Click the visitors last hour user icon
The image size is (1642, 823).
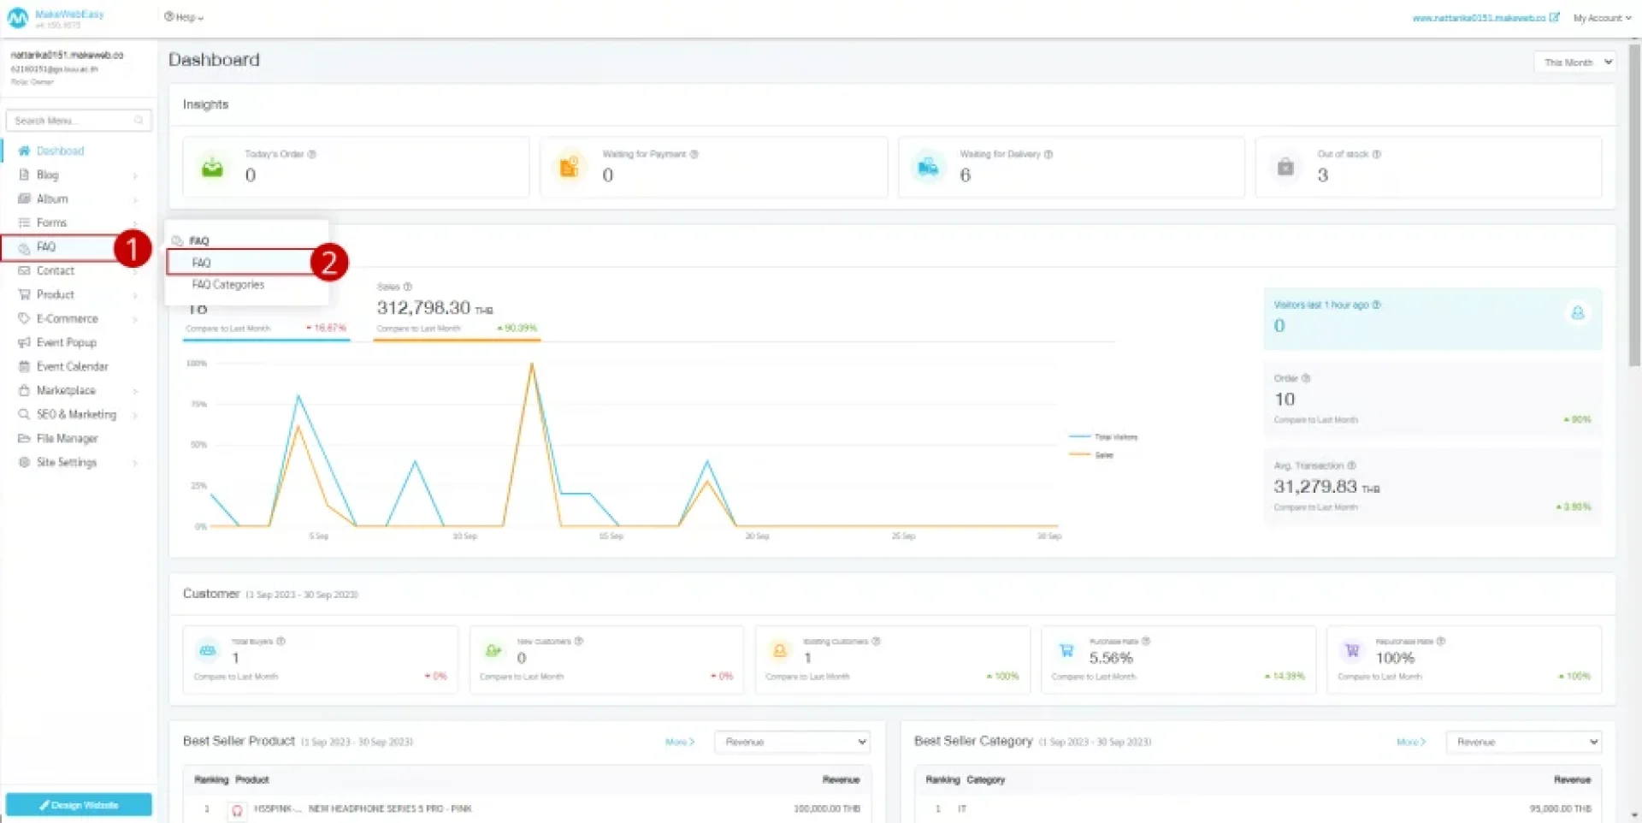coord(1577,313)
